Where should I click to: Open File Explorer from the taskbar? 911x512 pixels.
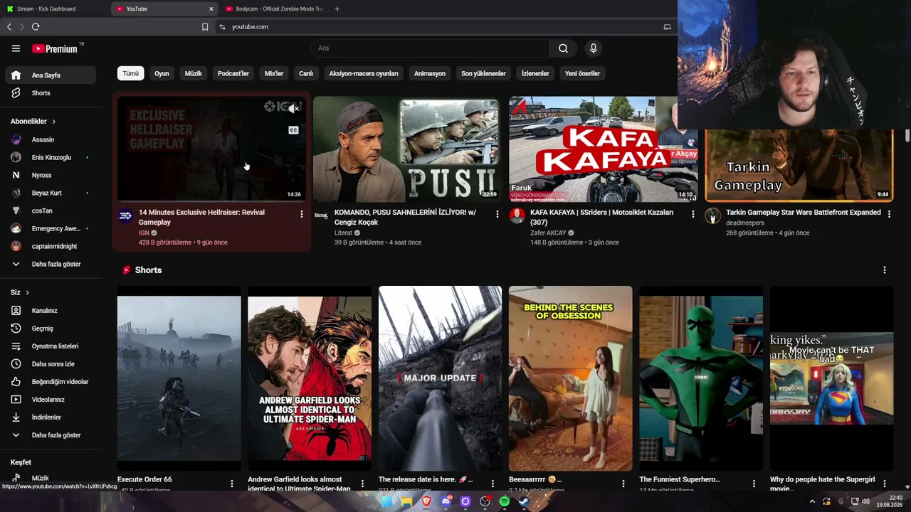(x=406, y=501)
